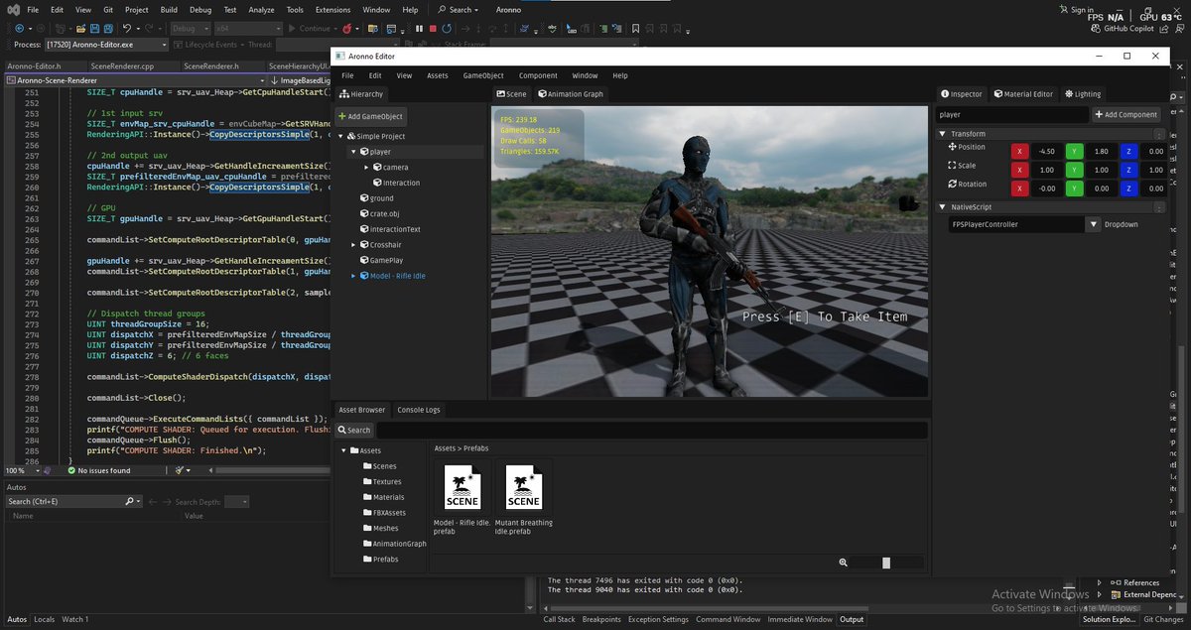Open the Material Editor tab
The image size is (1191, 630).
coord(1023,94)
